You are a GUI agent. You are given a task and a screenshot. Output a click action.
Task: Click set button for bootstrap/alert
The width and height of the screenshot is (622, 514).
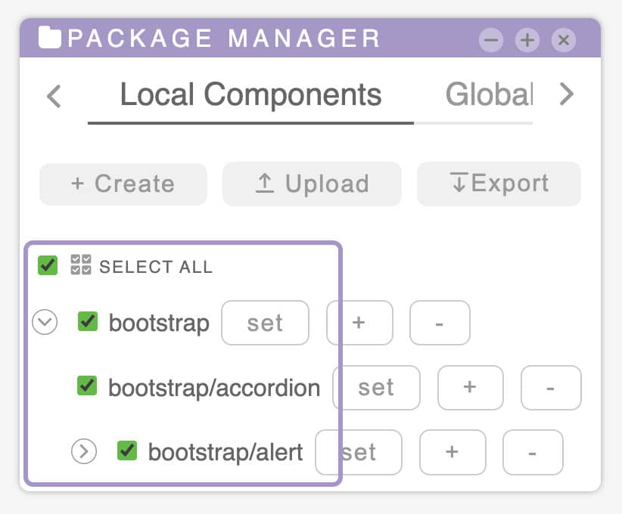pyautogui.click(x=359, y=452)
